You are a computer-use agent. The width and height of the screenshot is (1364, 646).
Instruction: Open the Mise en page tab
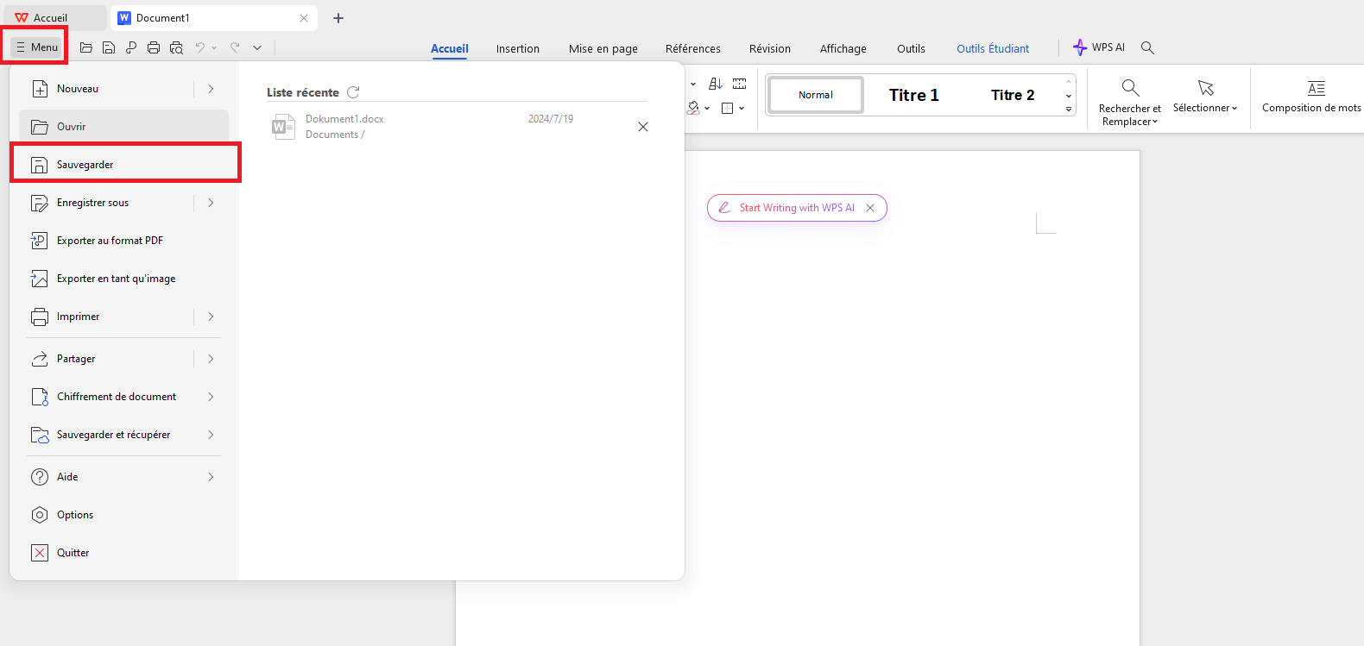click(603, 49)
